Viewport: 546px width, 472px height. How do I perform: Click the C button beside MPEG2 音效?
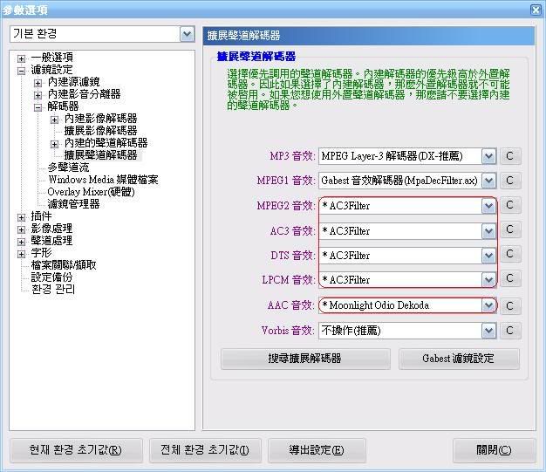510,206
